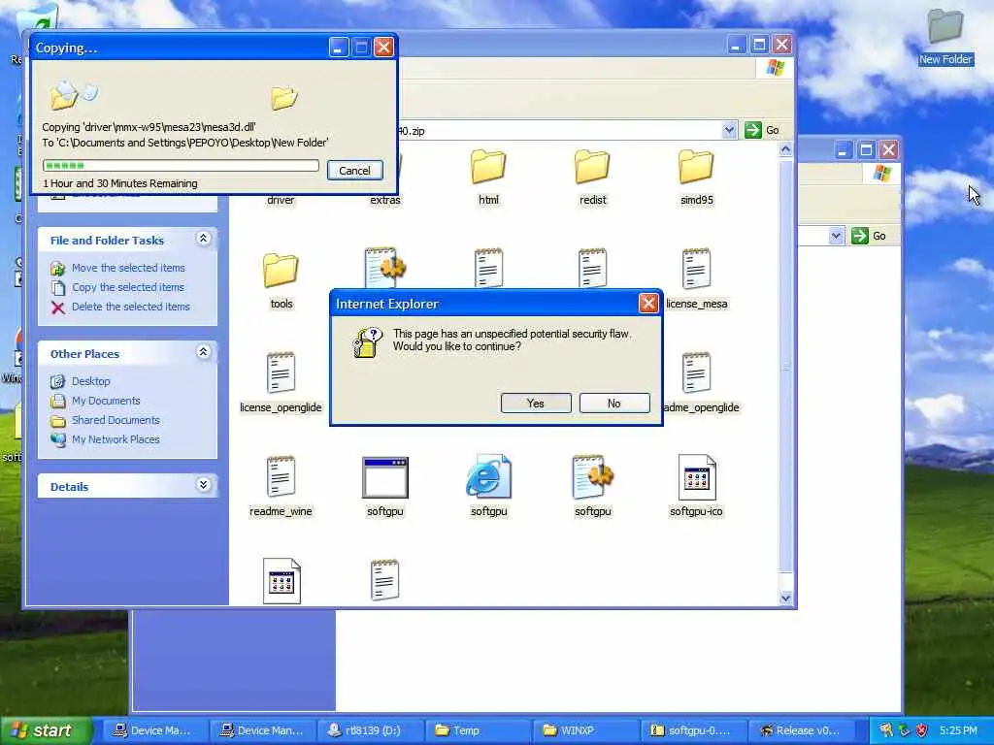This screenshot has height=745, width=994.
Task: Select the softgpu-ico icon file
Action: tap(696, 477)
